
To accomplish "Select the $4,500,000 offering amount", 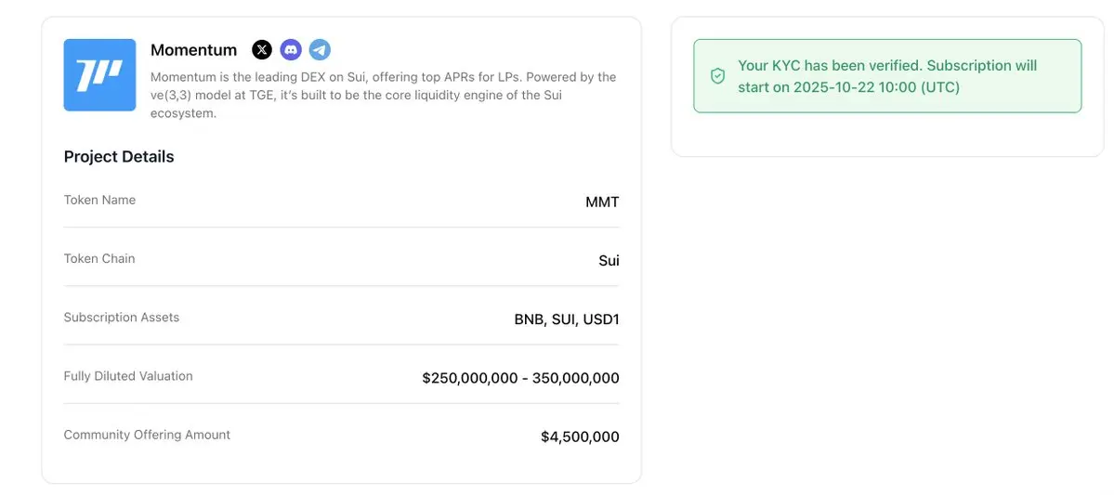I will click(x=580, y=436).
